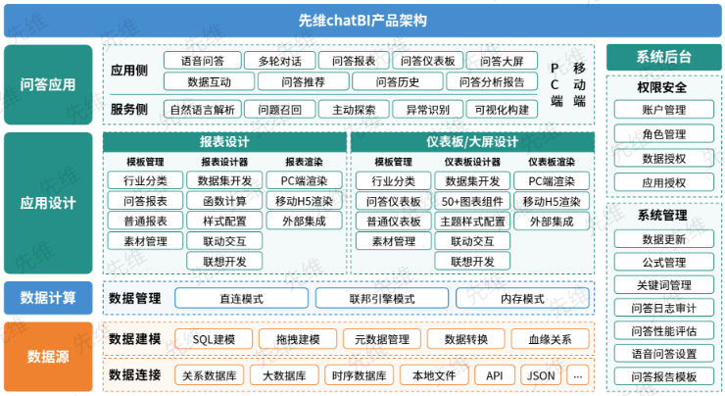This screenshot has height=396, width=725.
Task: Click 角色管理 box
Action: [x=664, y=134]
